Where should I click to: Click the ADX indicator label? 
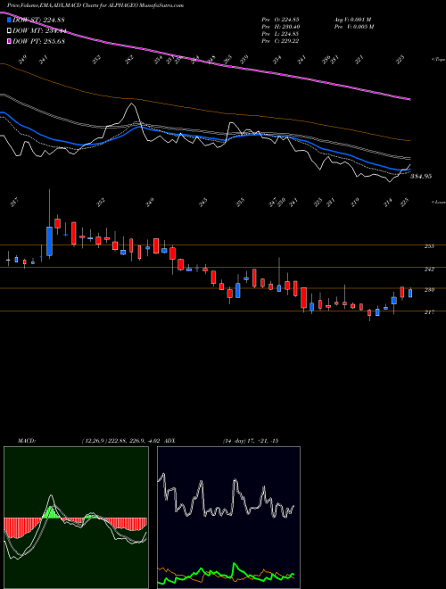(x=169, y=441)
